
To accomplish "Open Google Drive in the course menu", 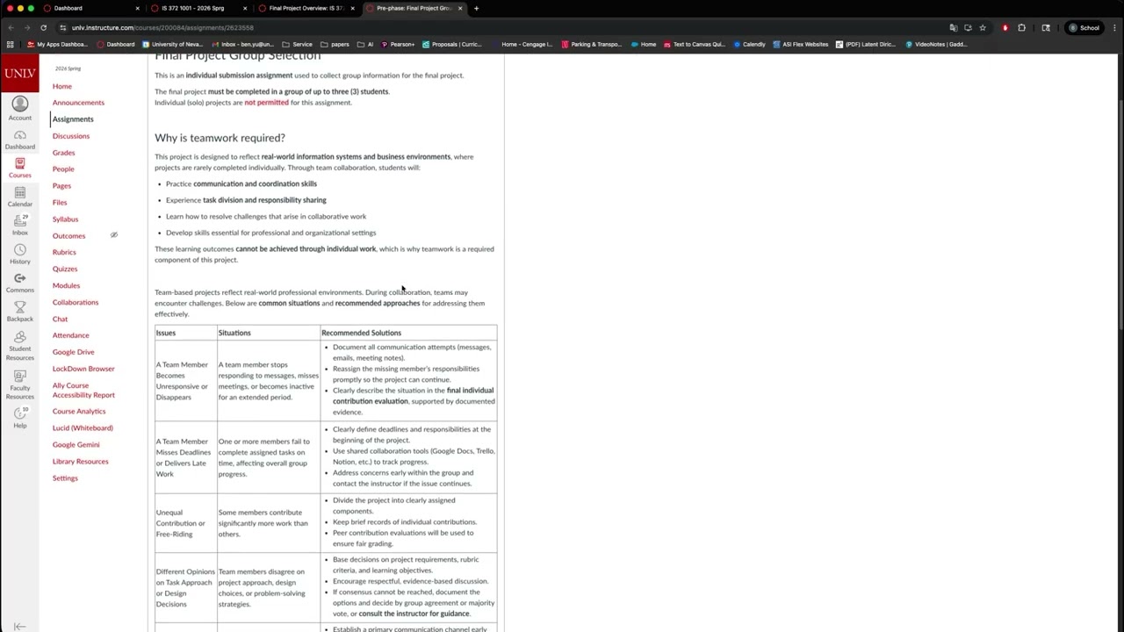I will tap(73, 352).
